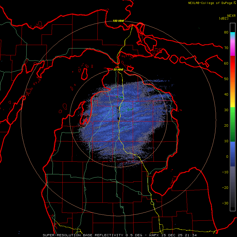
Task: Click the KAPX station identifier in the caption
Action: click(x=155, y=235)
